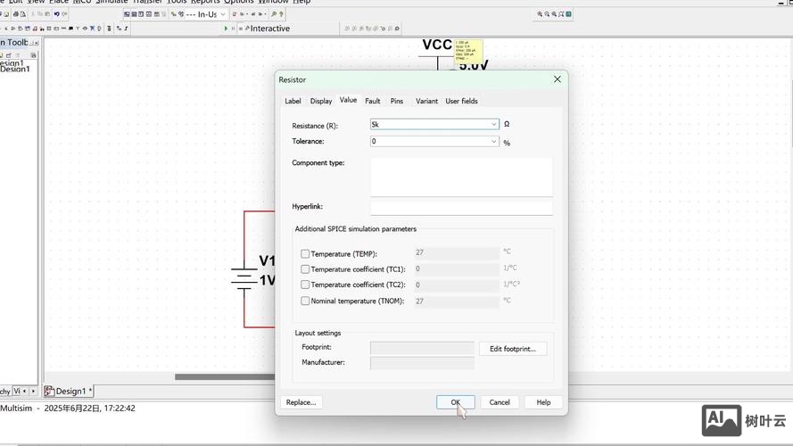Click the Design1 schematic tab icon
793x446 pixels.
pos(51,391)
